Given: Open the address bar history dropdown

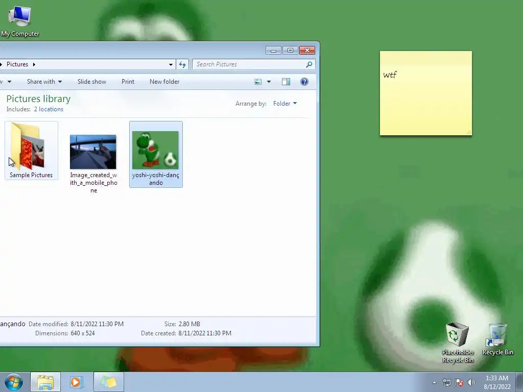Looking at the screenshot, I should [171, 64].
